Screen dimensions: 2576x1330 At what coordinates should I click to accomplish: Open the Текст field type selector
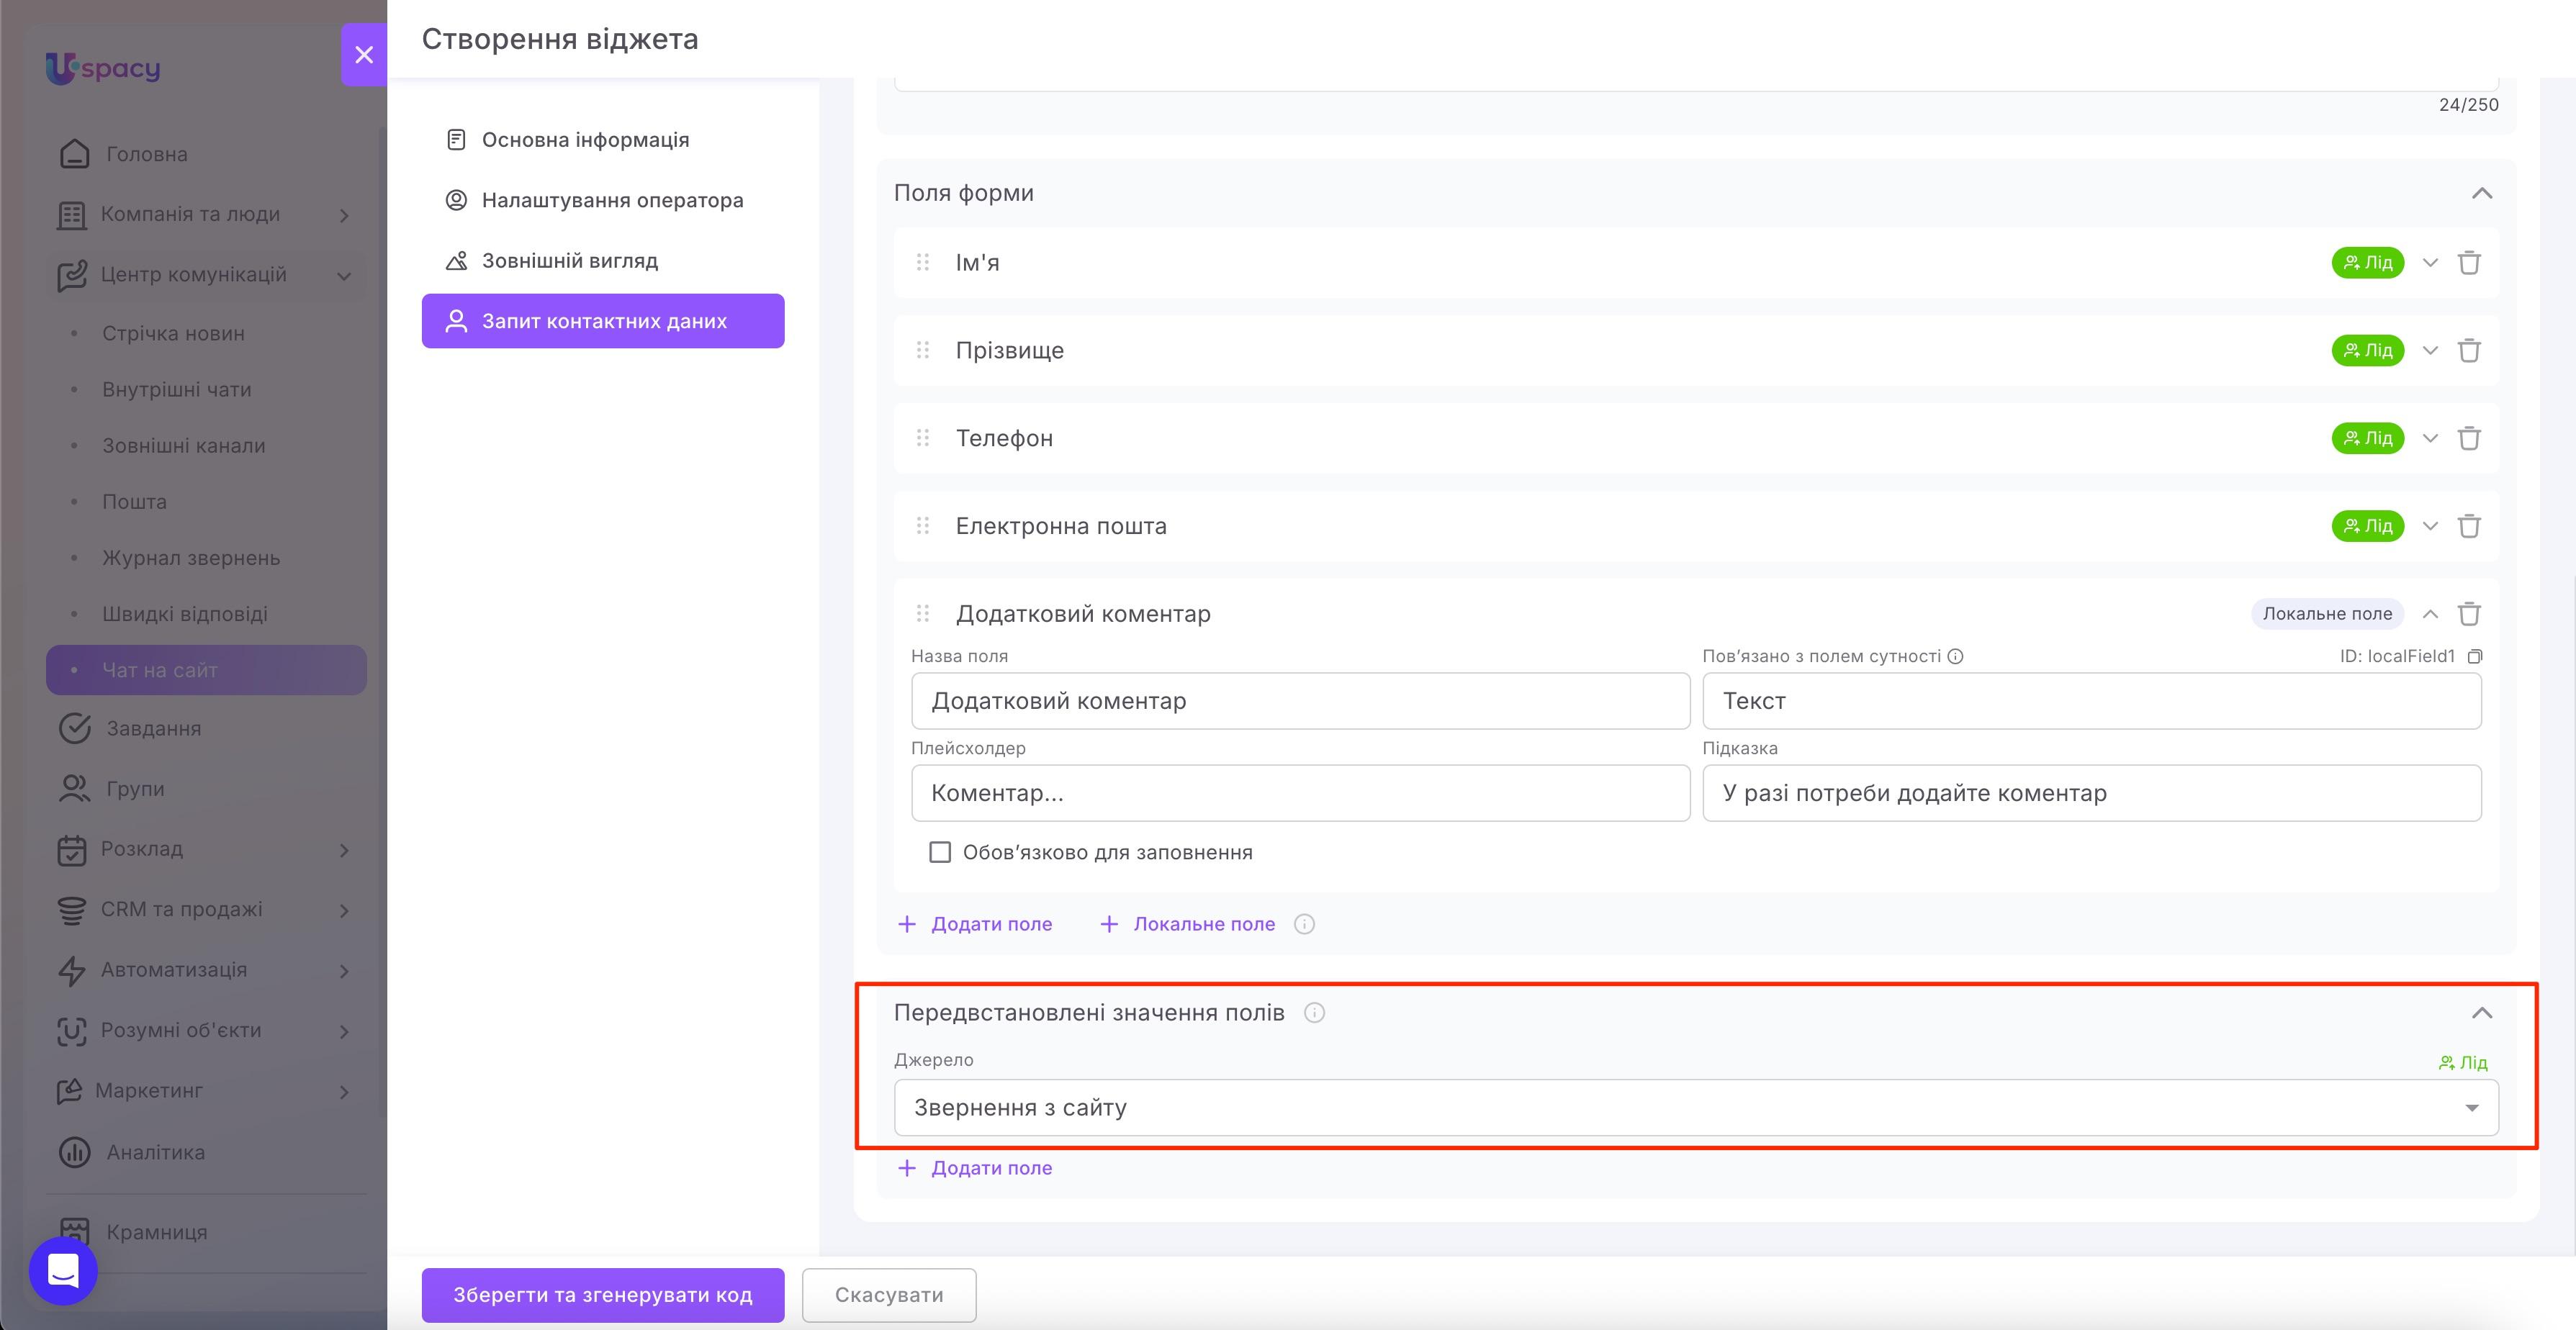tap(2092, 701)
